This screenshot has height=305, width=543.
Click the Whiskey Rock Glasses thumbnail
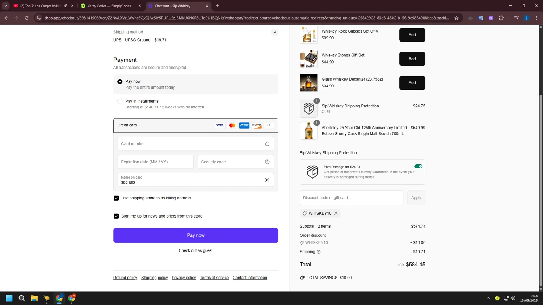309,35
